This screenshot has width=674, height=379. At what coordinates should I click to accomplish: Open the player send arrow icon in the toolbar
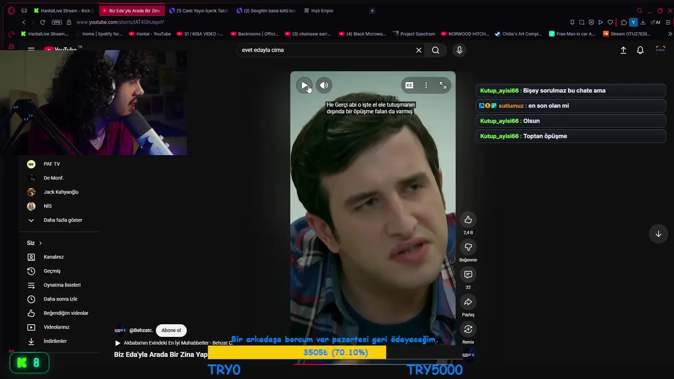click(601, 22)
